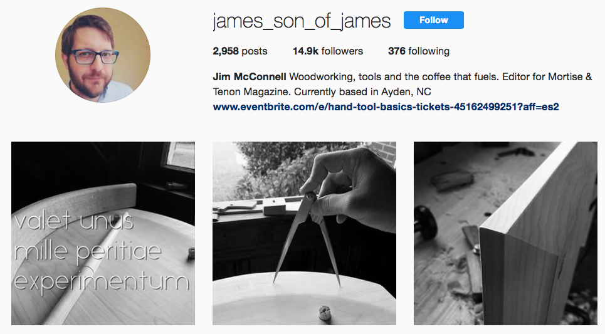Click the word 'followers' in profile stats
Image resolution: width=605 pixels, height=334 pixels.
[342, 51]
